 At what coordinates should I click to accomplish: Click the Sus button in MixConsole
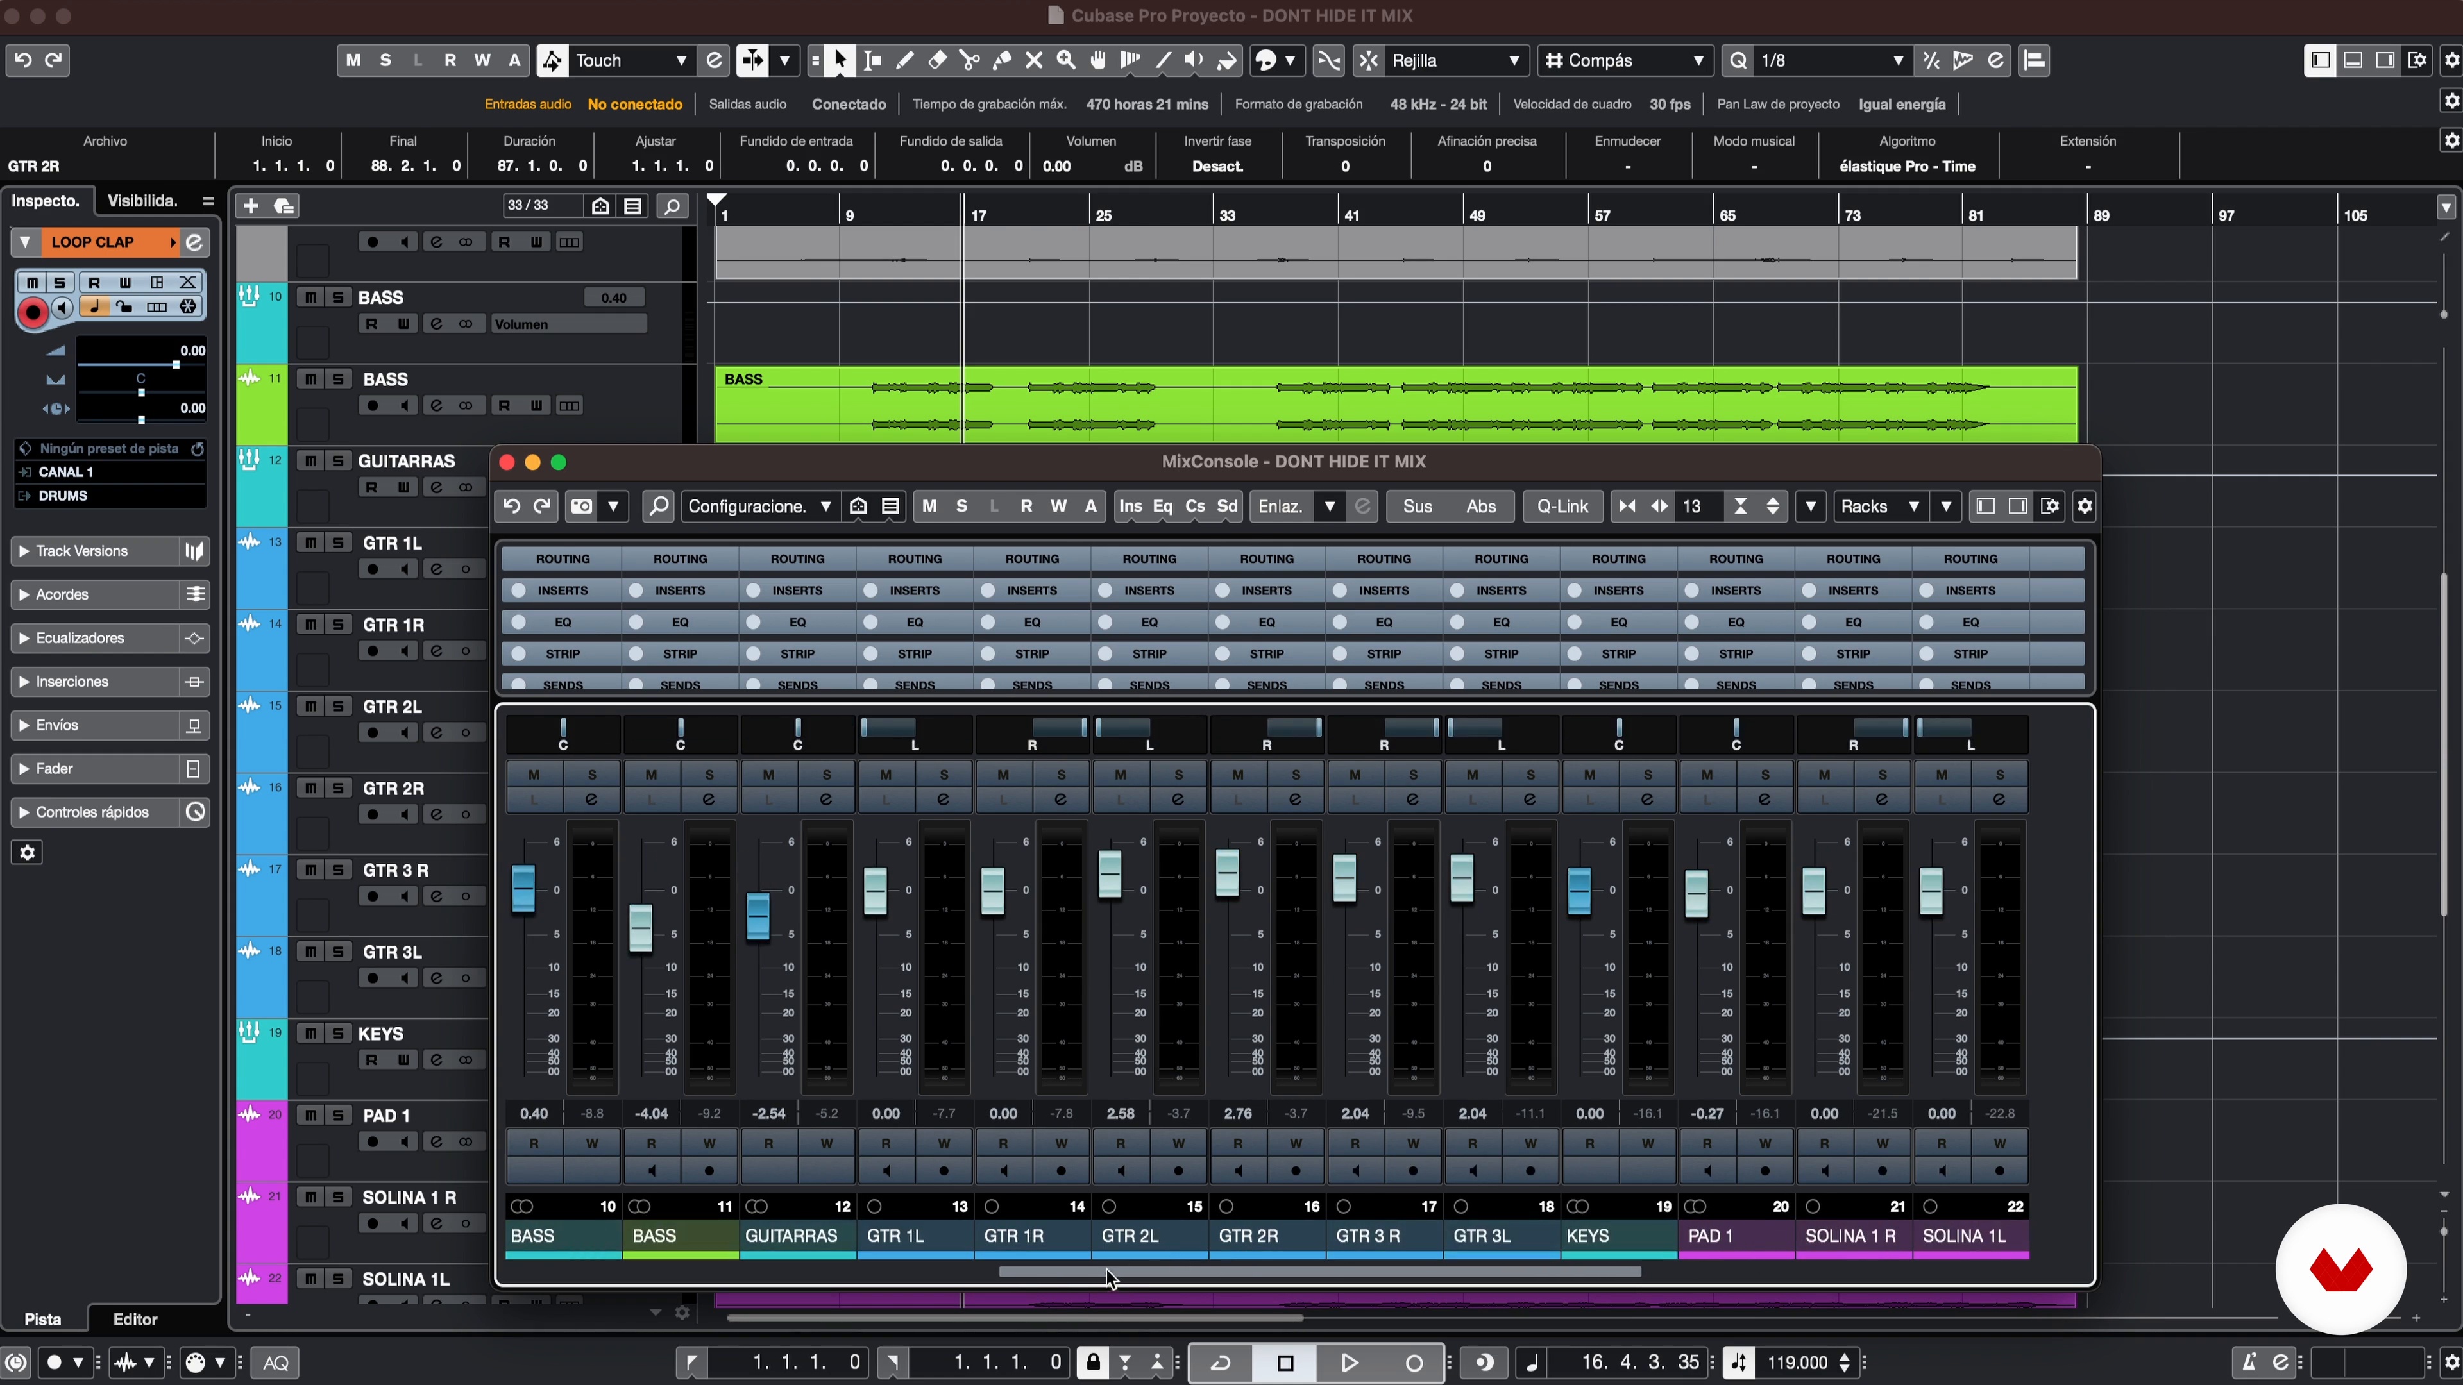pos(1417,507)
